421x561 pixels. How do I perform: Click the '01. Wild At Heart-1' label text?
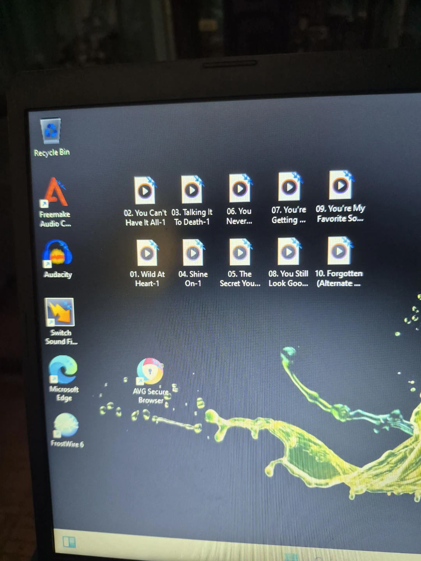tap(147, 279)
